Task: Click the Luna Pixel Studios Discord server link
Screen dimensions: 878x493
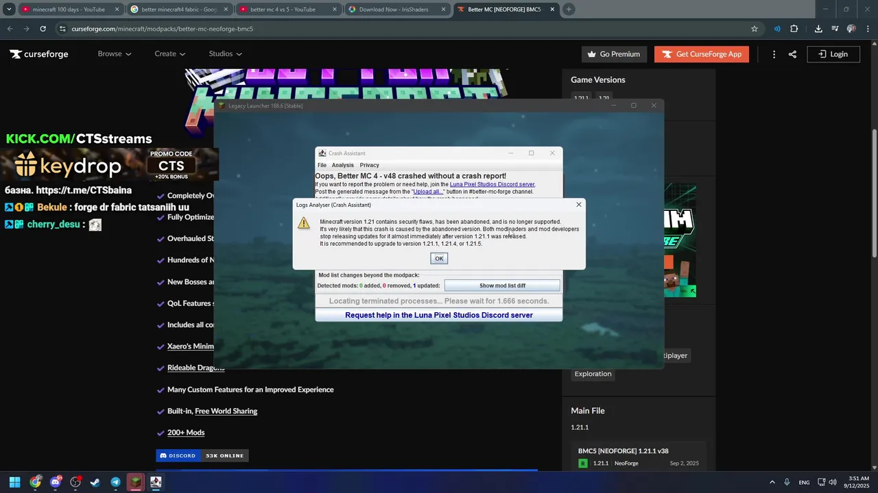Action: [492, 184]
